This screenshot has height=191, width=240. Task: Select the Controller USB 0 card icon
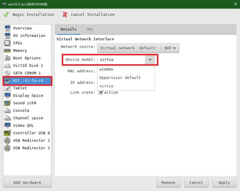point(7,133)
